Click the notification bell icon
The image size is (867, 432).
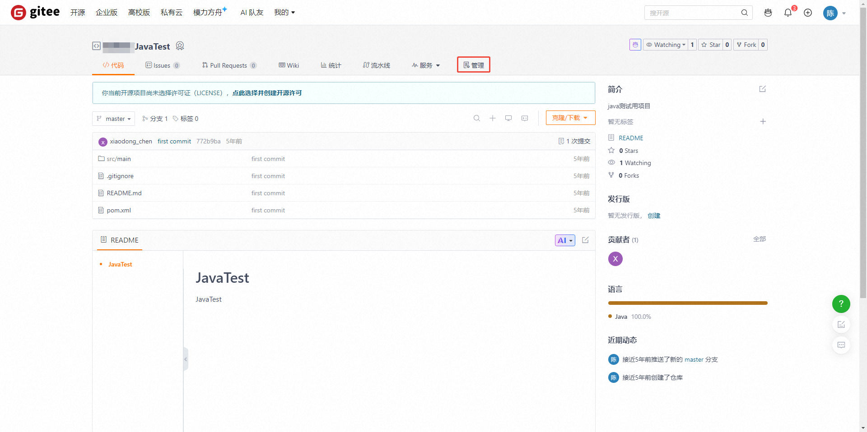click(788, 13)
